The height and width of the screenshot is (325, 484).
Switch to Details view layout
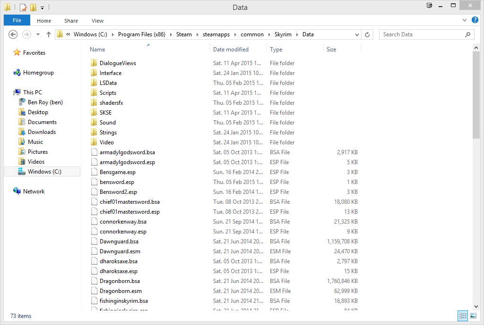pos(463,316)
